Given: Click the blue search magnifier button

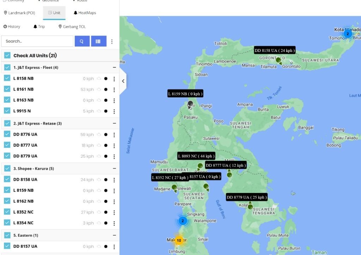Looking at the screenshot, I should coord(82,41).
